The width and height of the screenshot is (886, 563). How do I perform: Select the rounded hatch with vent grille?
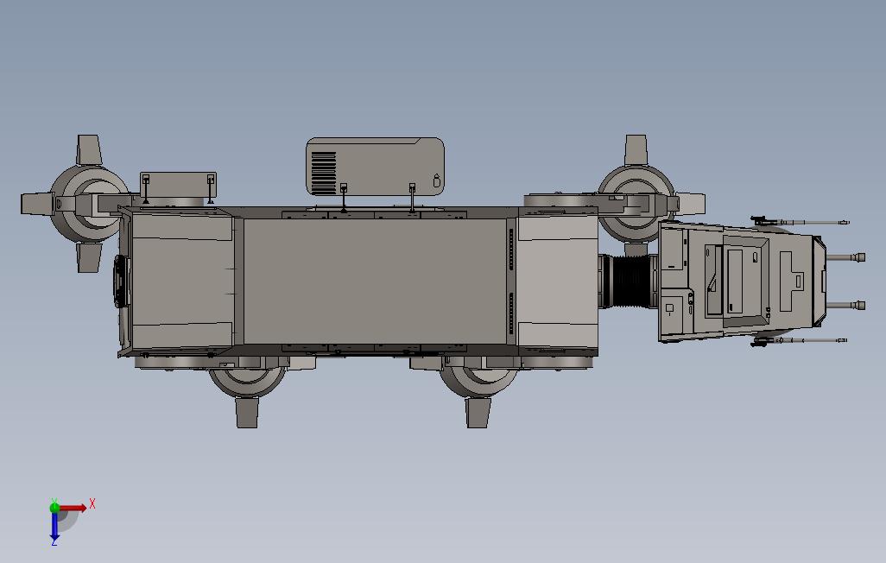coord(375,167)
